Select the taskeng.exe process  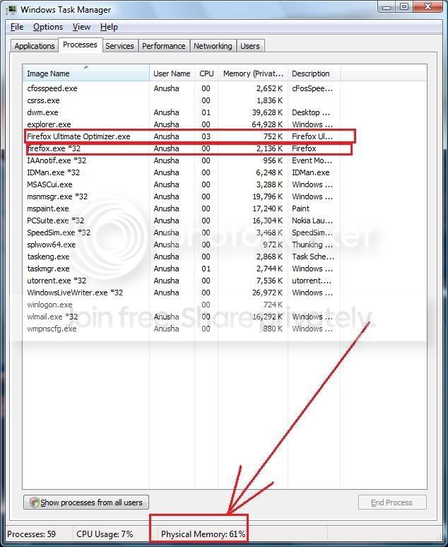click(182, 257)
